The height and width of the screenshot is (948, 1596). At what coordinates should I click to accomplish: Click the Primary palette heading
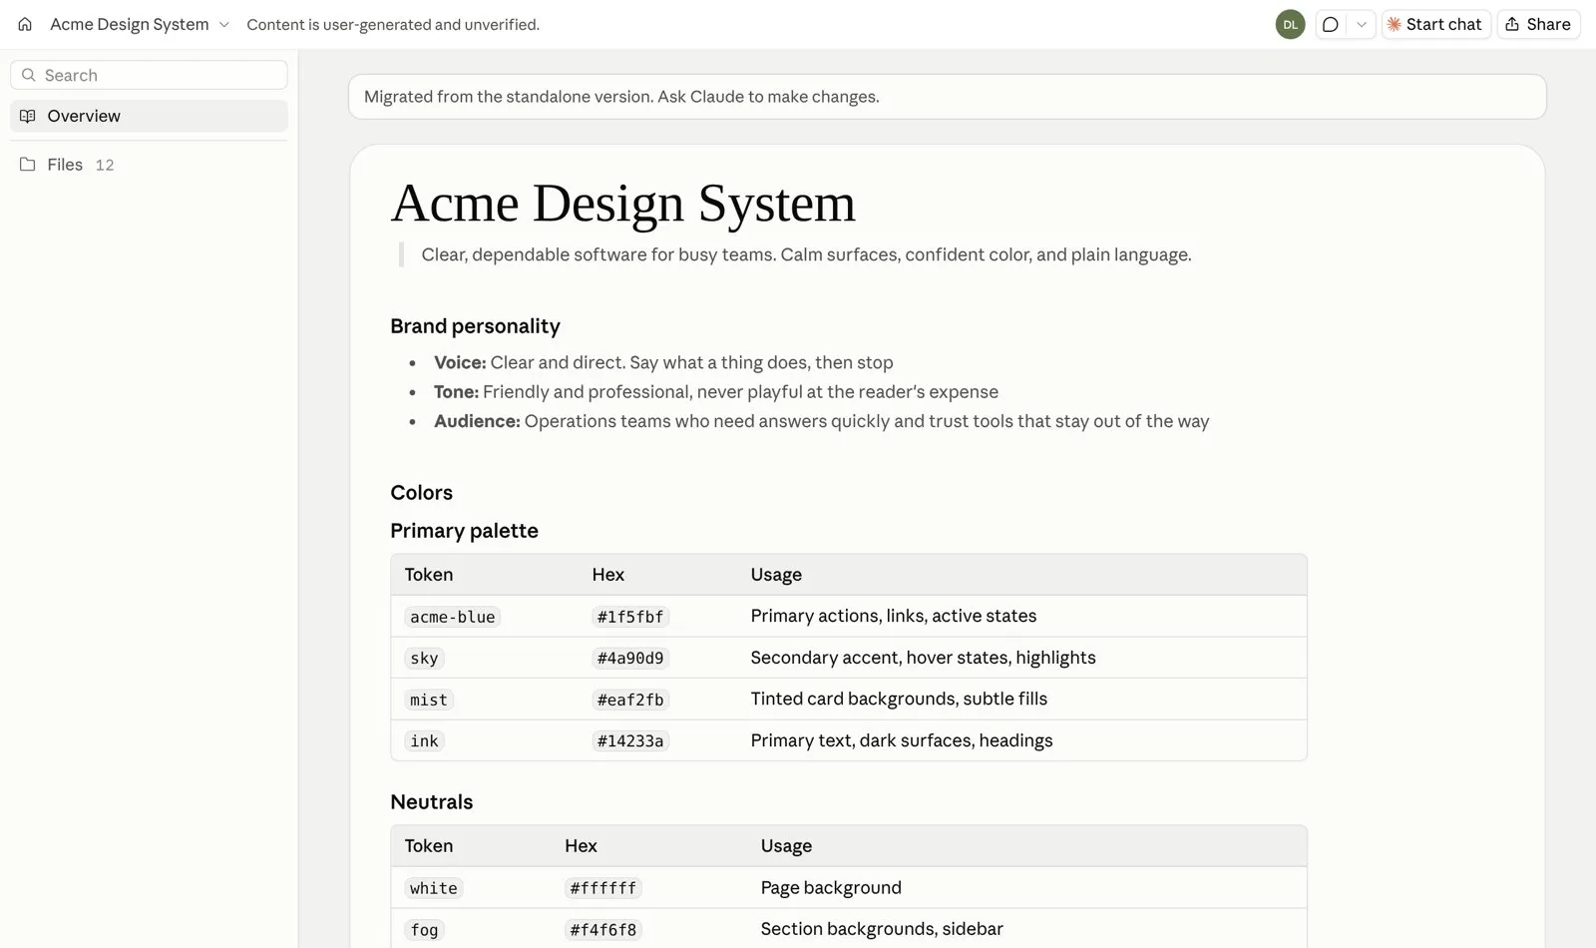point(464,531)
